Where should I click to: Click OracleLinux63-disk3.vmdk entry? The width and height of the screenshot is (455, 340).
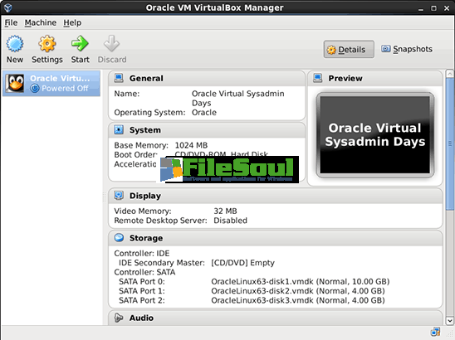click(x=298, y=300)
